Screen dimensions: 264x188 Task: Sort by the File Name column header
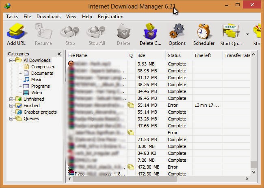coord(97,55)
